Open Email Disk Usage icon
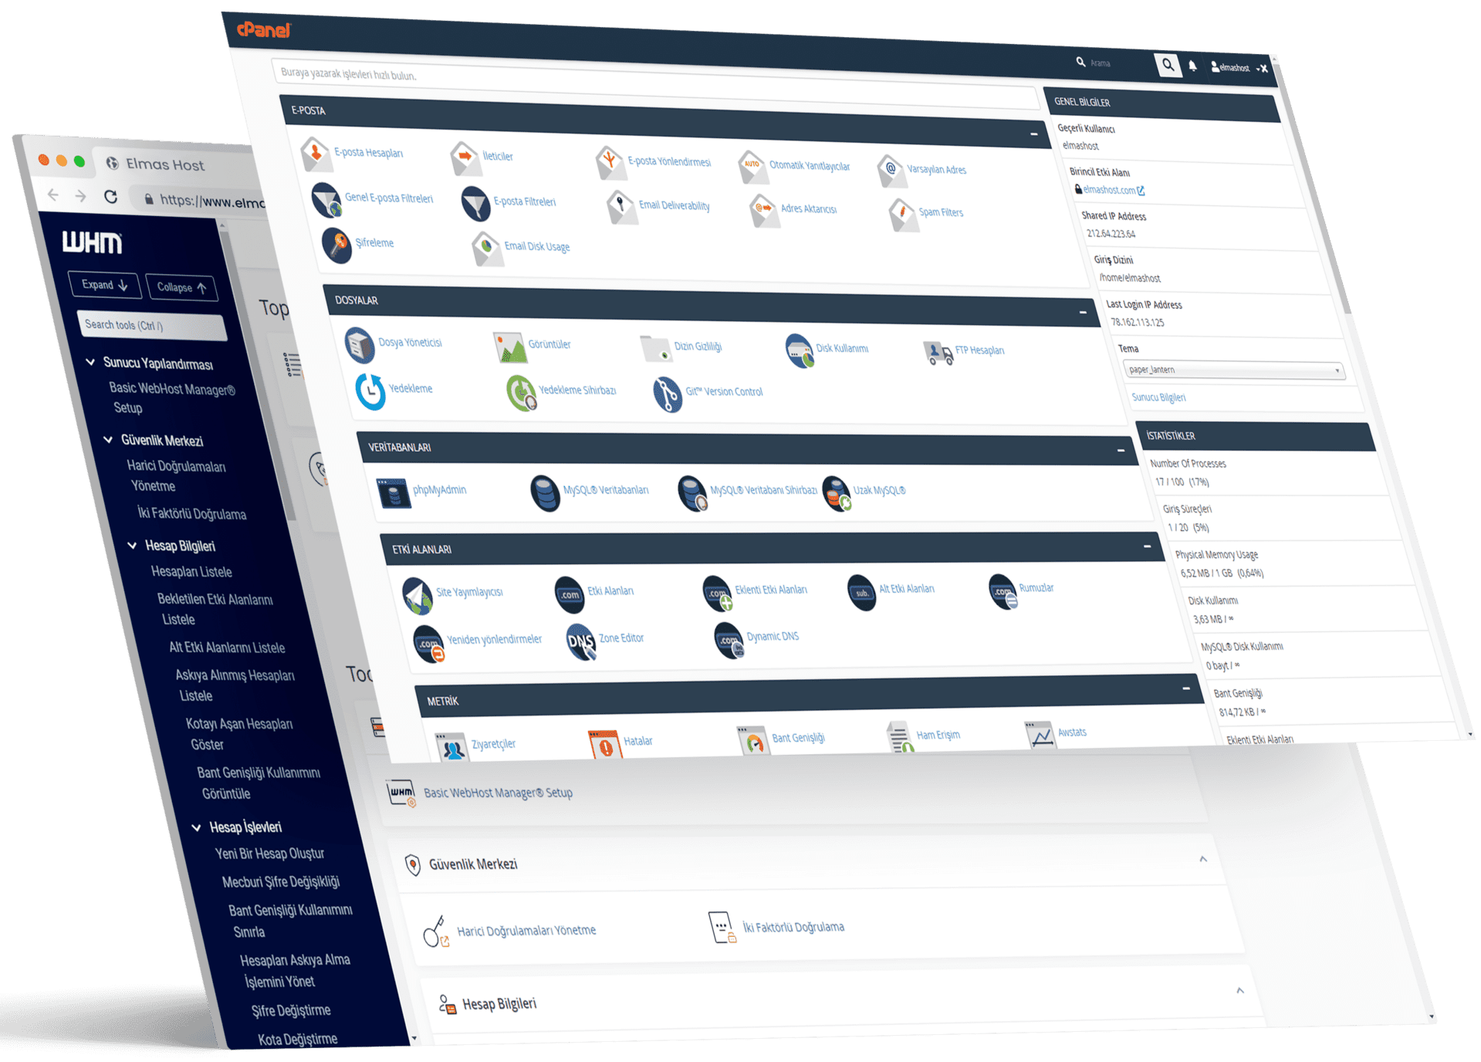 (x=486, y=248)
